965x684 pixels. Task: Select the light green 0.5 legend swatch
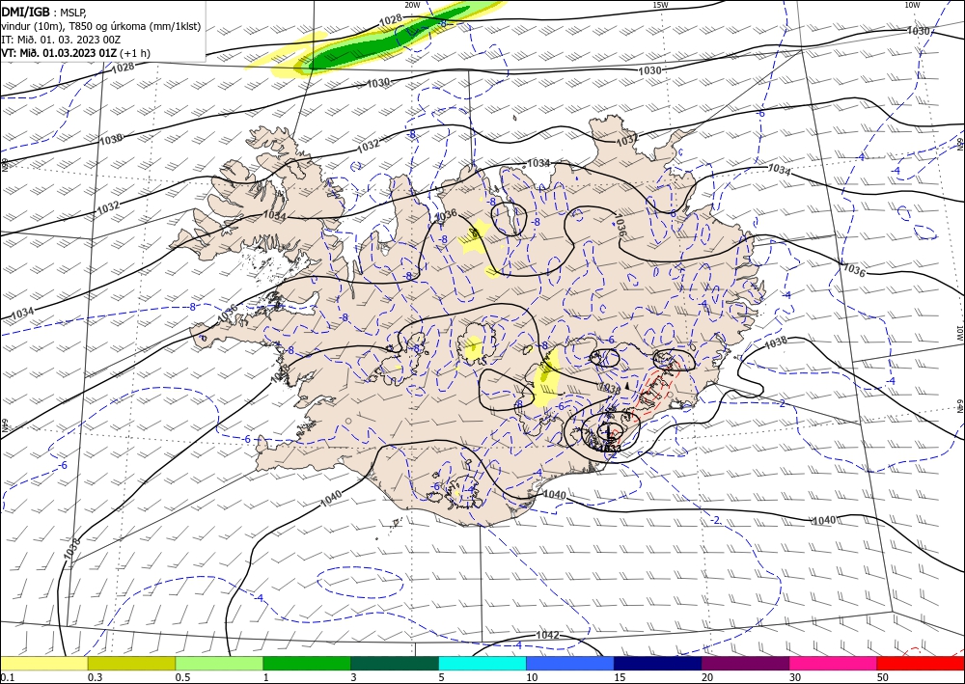(x=219, y=664)
